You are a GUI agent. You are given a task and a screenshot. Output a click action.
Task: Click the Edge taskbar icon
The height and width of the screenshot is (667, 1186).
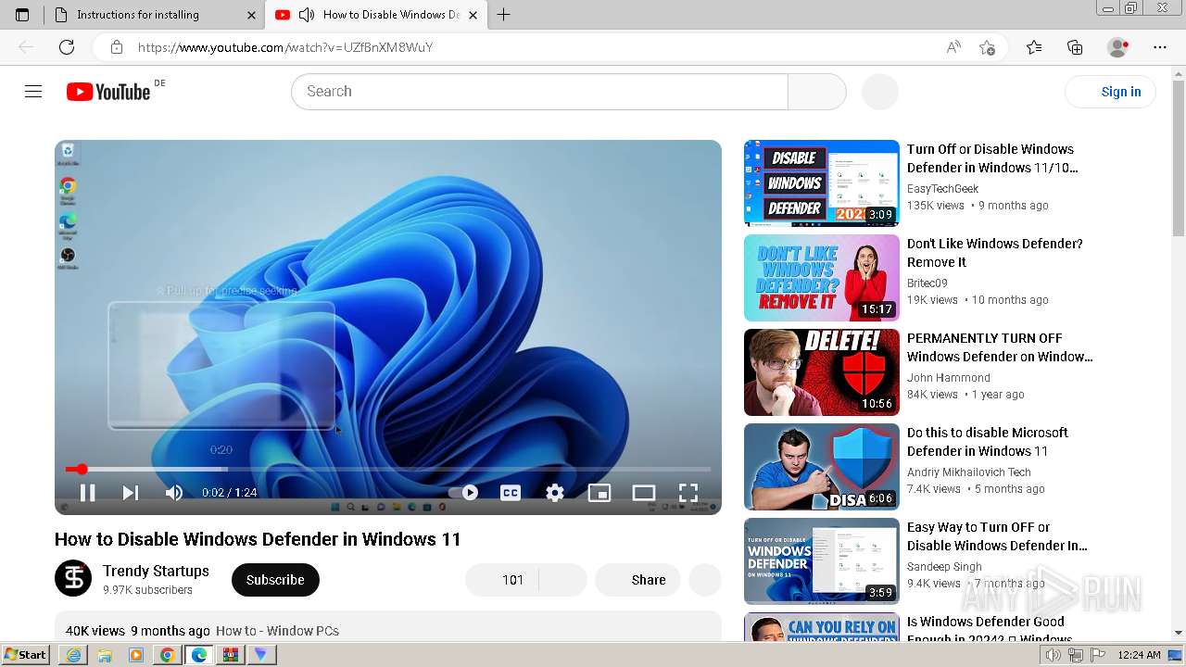199,655
